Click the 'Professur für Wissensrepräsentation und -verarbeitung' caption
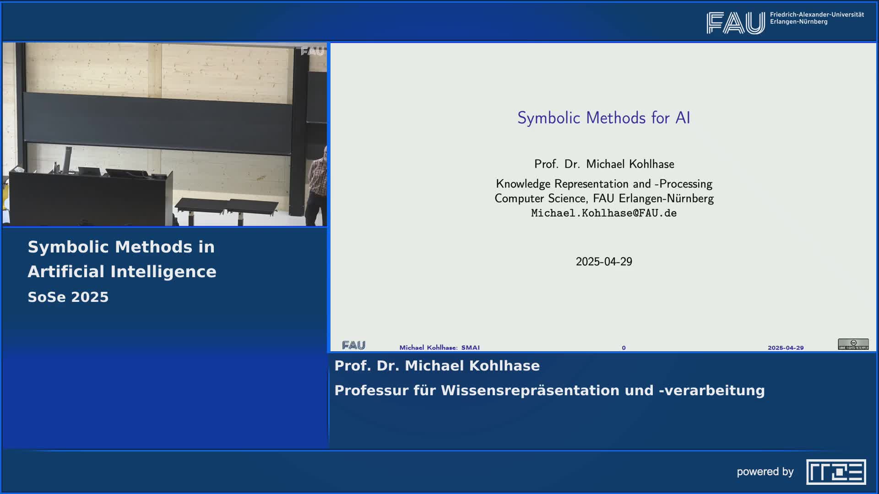The width and height of the screenshot is (879, 494). click(x=549, y=391)
